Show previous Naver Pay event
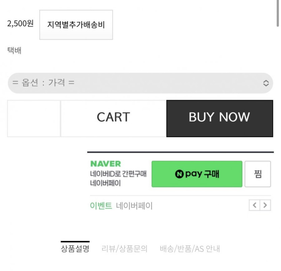The image size is (281, 271). 255,205
